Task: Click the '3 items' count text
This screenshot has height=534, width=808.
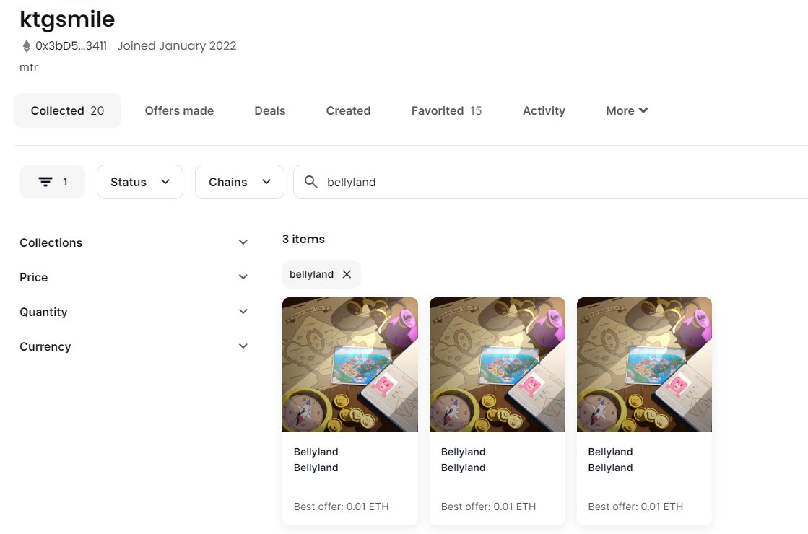Action: tap(303, 239)
